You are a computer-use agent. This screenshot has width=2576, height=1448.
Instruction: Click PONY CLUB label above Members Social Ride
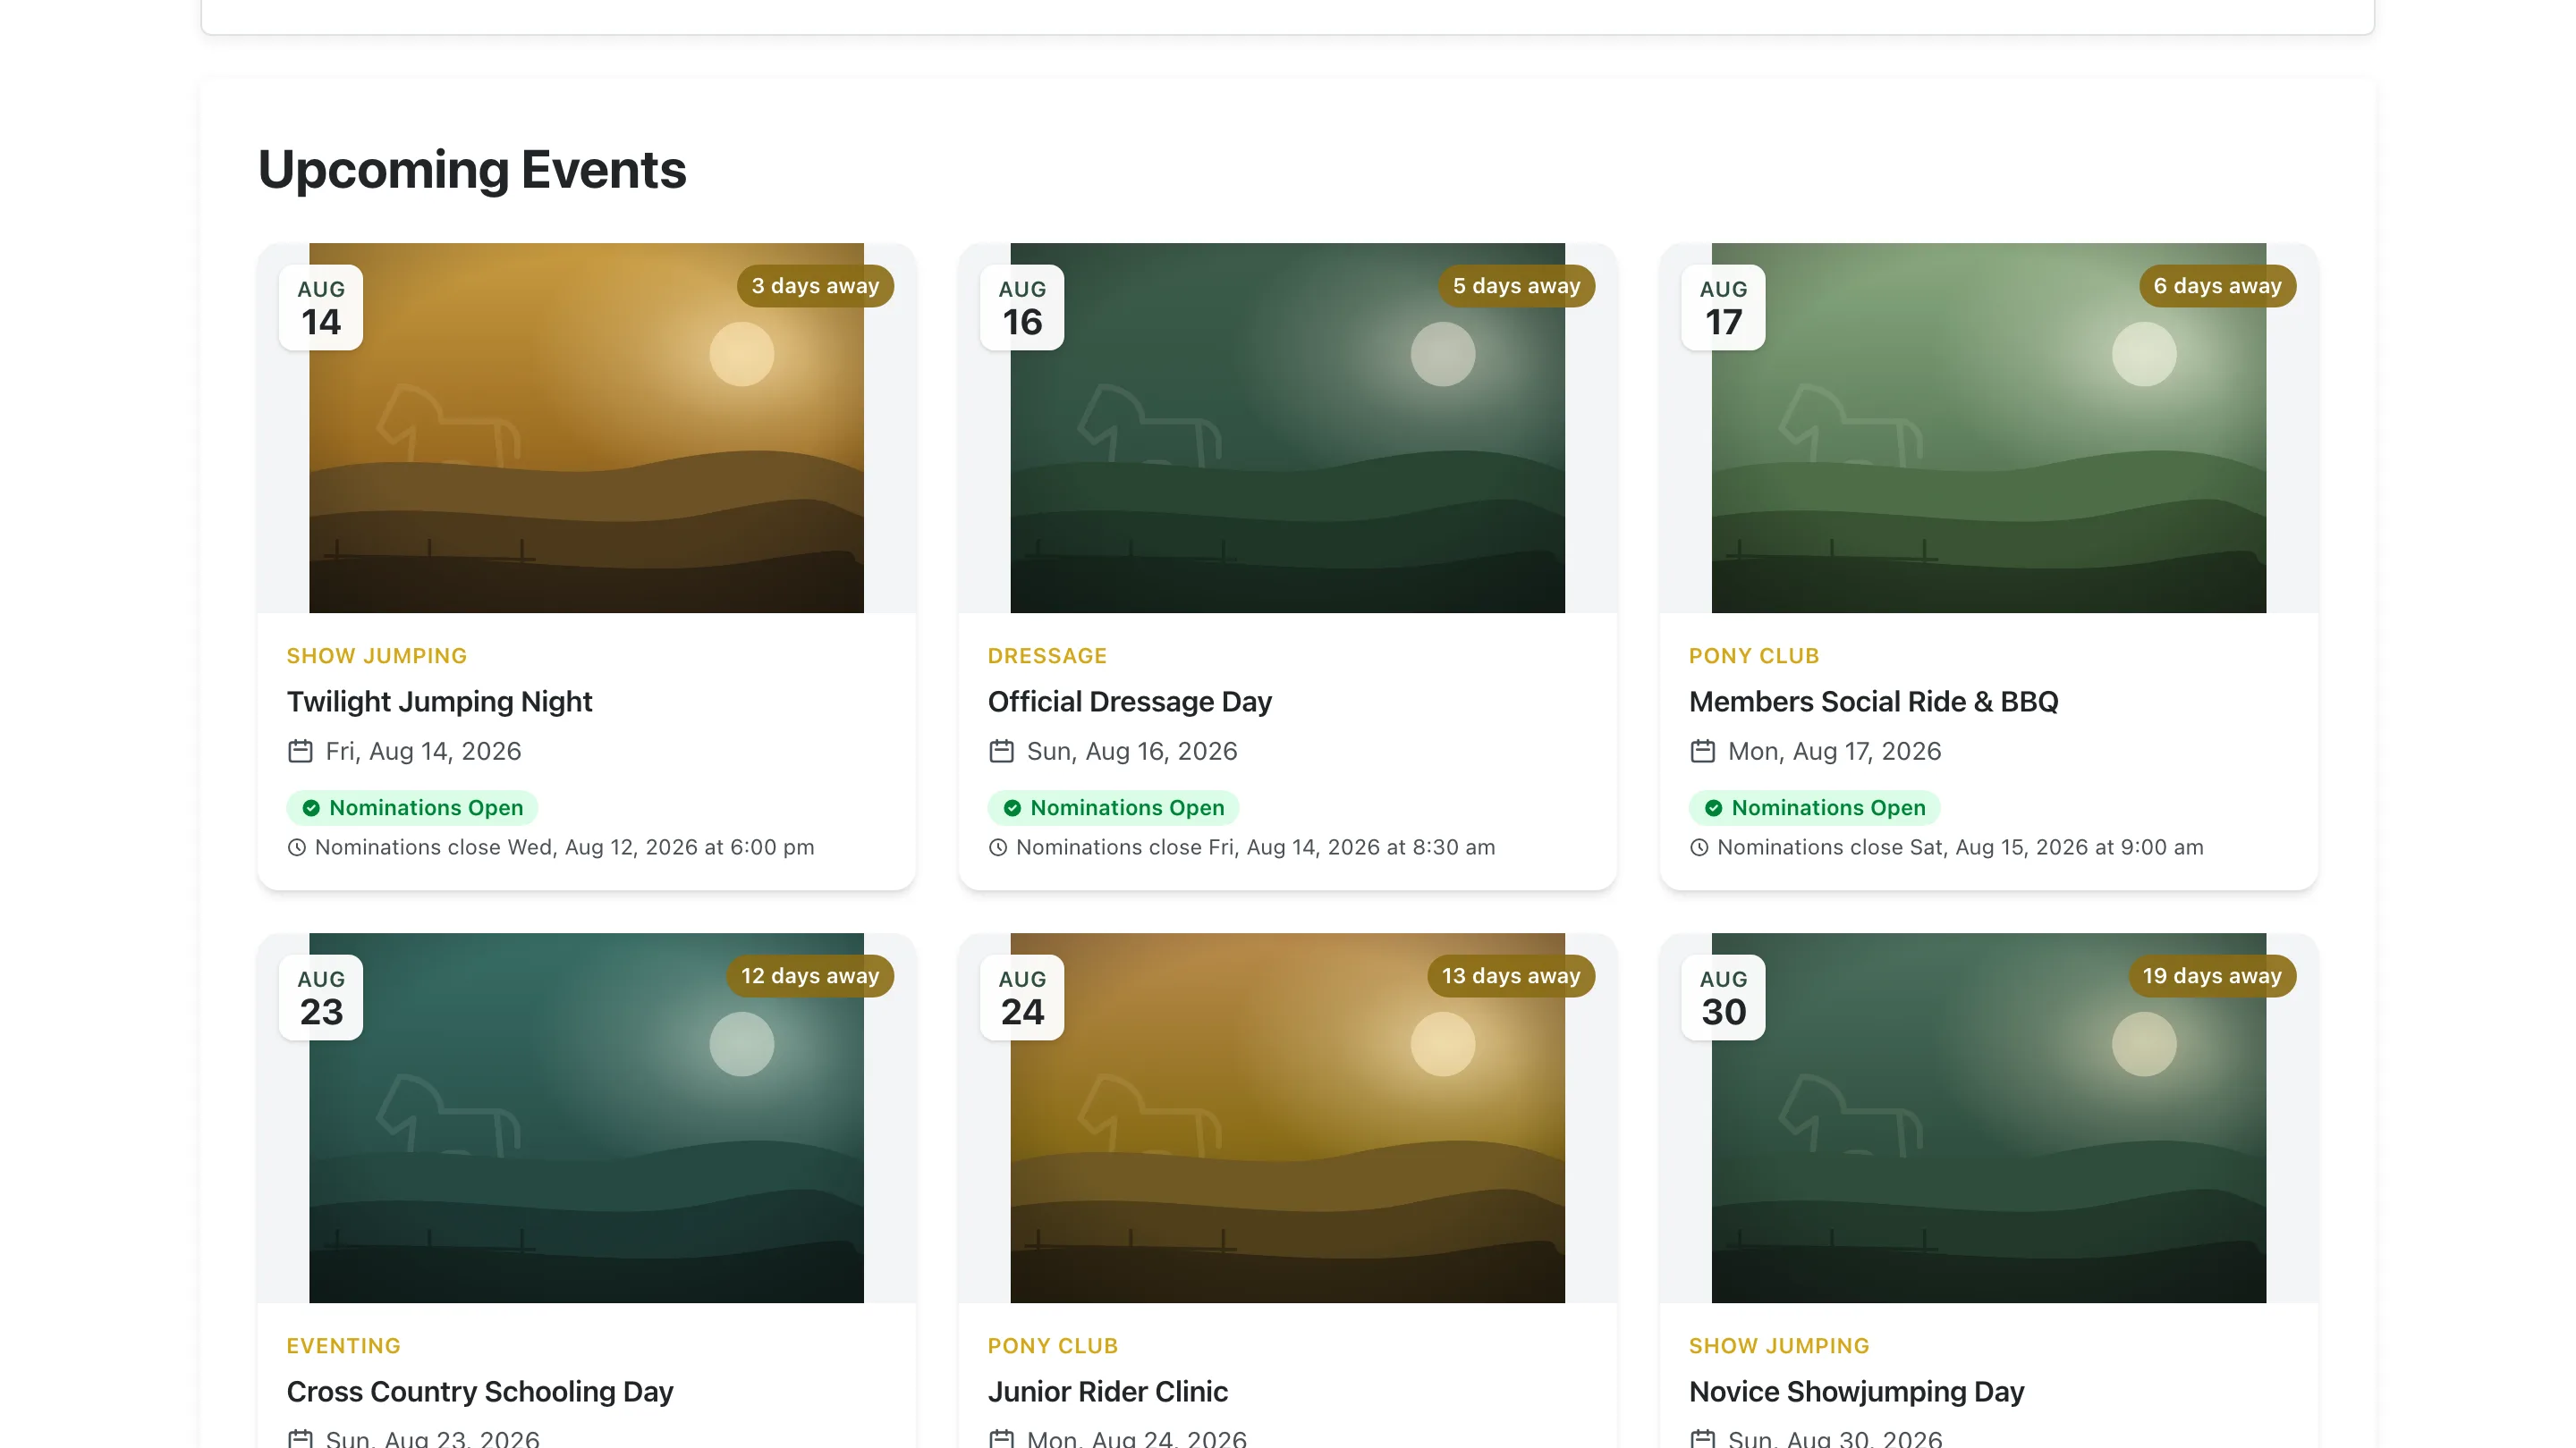(1754, 655)
